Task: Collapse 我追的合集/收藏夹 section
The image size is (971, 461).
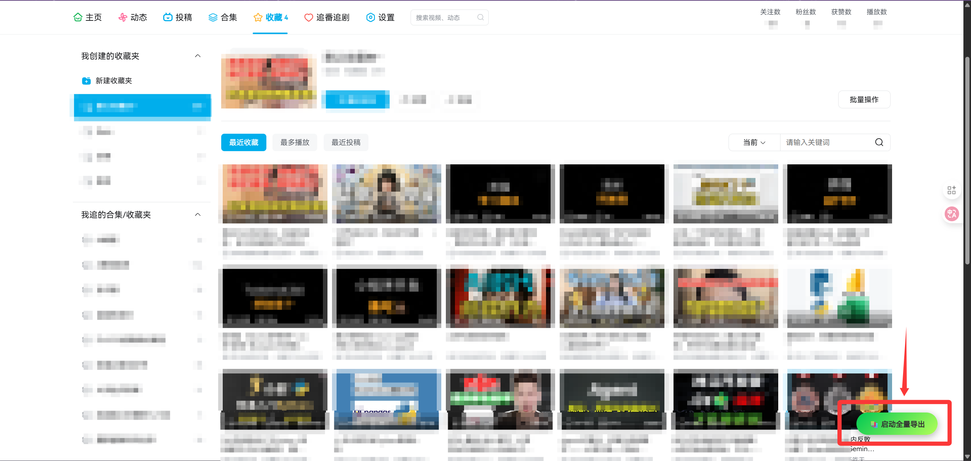Action: pos(198,215)
